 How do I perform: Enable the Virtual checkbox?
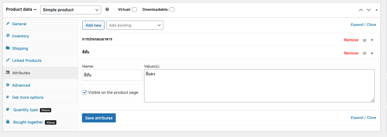pyautogui.click(x=134, y=10)
